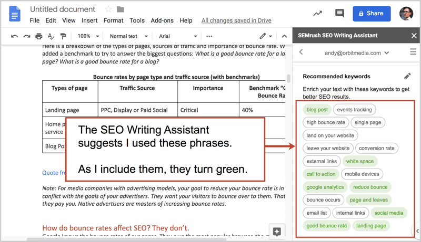
Task: Click the move to folder icon
Action: [x=121, y=9]
